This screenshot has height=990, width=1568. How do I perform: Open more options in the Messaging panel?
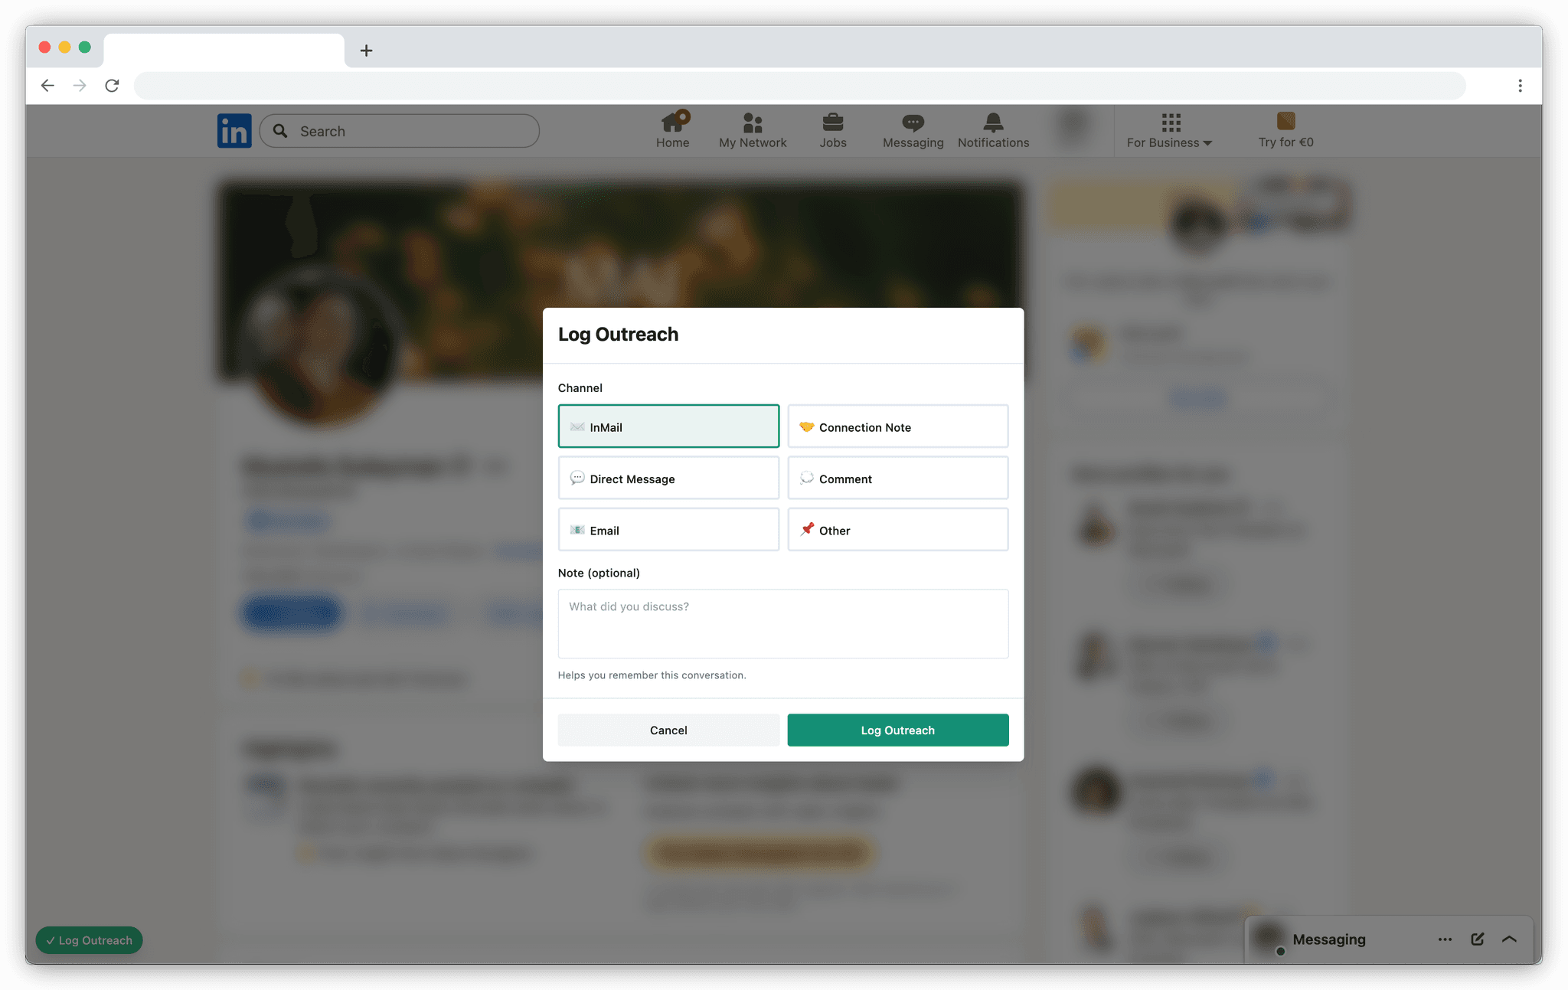pos(1445,939)
